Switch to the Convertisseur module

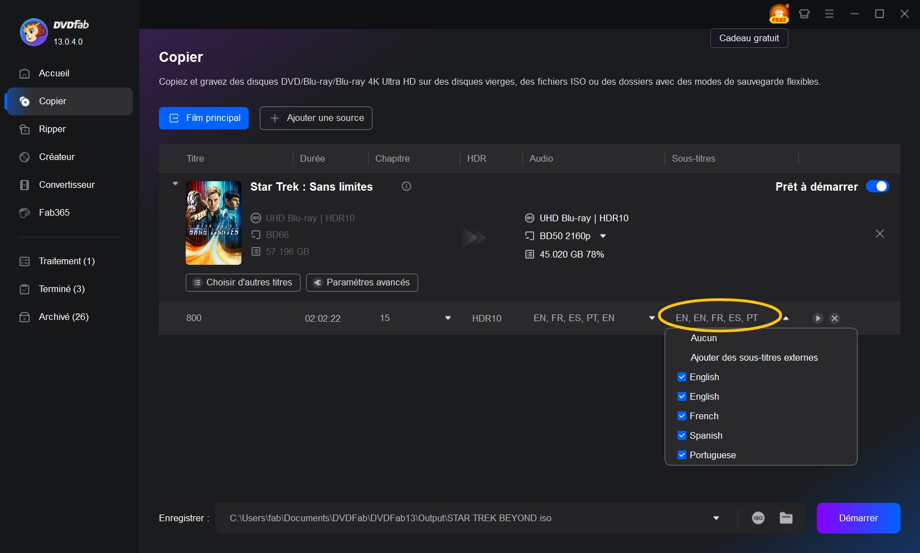coord(66,185)
